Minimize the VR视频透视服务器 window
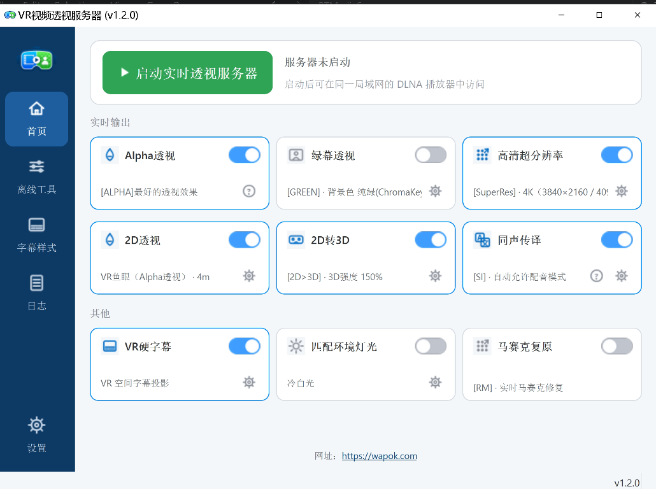Image resolution: width=656 pixels, height=489 pixels. pos(562,15)
